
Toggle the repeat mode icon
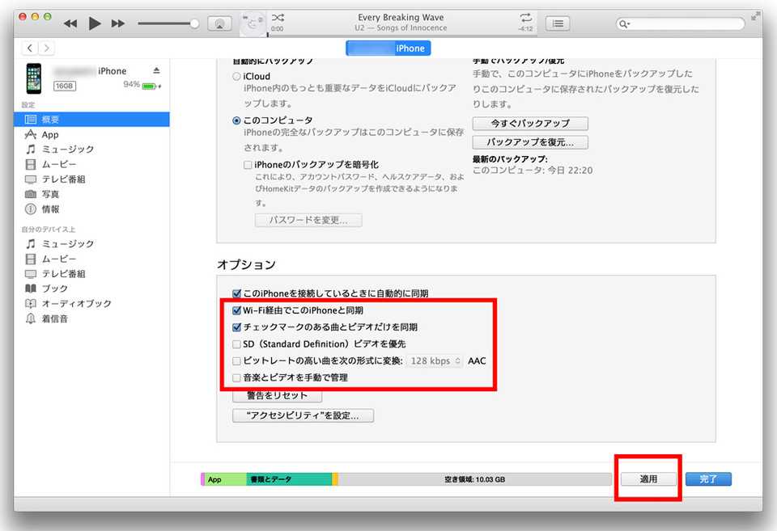[x=526, y=18]
